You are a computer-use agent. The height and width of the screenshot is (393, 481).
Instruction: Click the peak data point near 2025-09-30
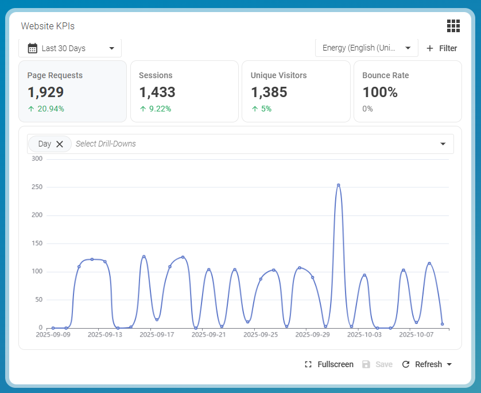tap(339, 184)
